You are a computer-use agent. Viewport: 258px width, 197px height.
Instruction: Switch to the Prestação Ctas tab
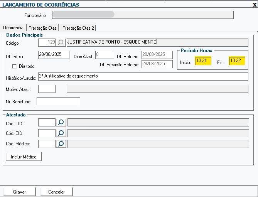43,28
